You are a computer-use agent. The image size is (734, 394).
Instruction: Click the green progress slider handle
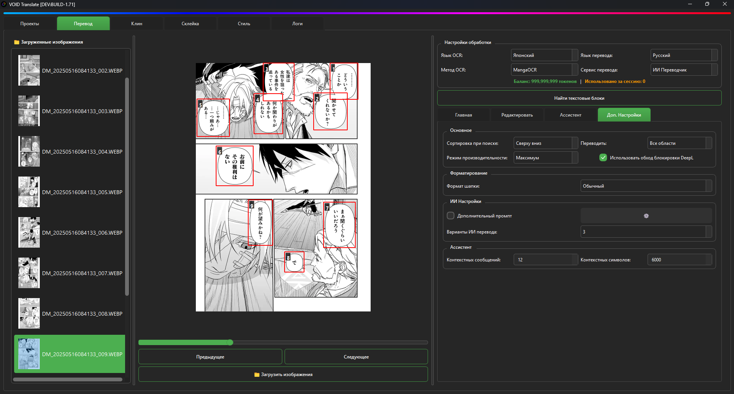click(230, 342)
